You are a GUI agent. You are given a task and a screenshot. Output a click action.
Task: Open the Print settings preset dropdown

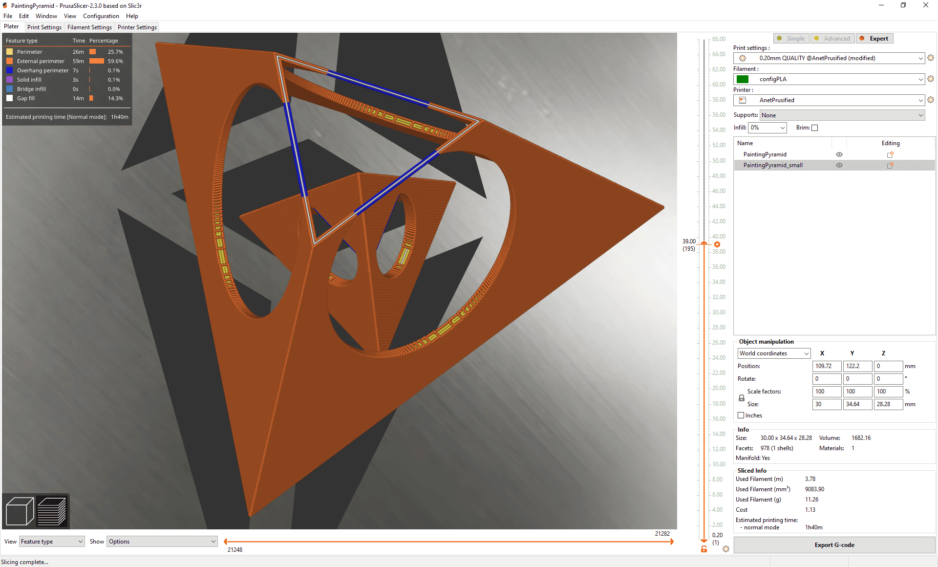pyautogui.click(x=829, y=58)
